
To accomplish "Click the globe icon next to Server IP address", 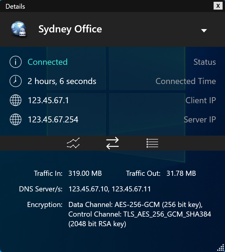I will tap(16, 120).
